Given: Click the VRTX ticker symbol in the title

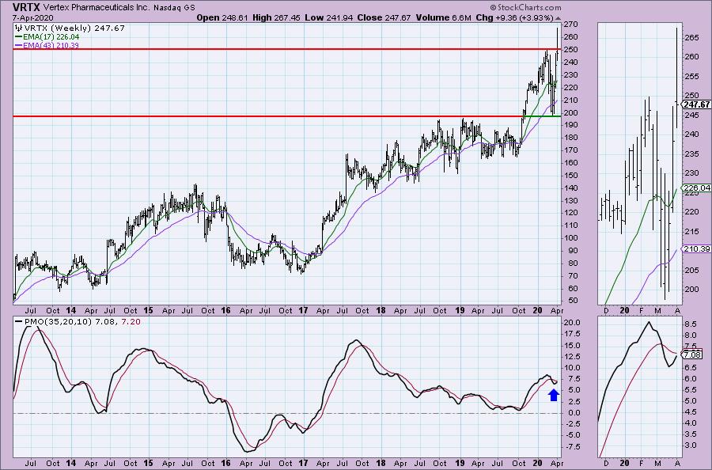Looking at the screenshot, I should point(26,7).
